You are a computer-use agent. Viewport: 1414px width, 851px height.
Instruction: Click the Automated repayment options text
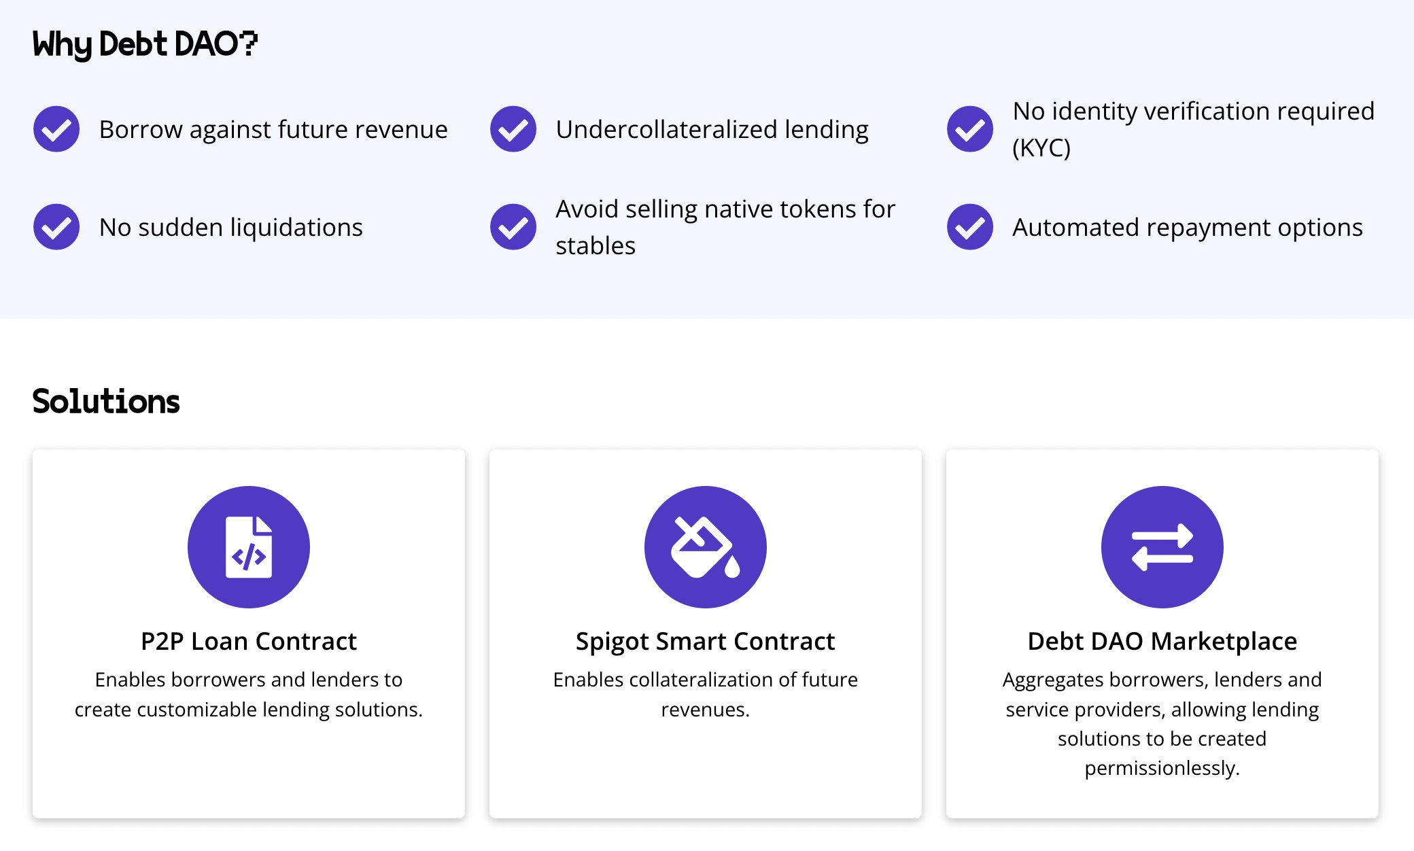[1187, 227]
